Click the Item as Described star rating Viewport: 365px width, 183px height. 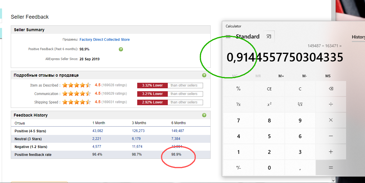tap(77, 85)
